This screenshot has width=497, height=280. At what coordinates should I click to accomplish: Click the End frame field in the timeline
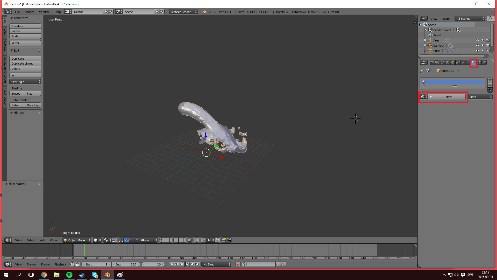pos(126,264)
